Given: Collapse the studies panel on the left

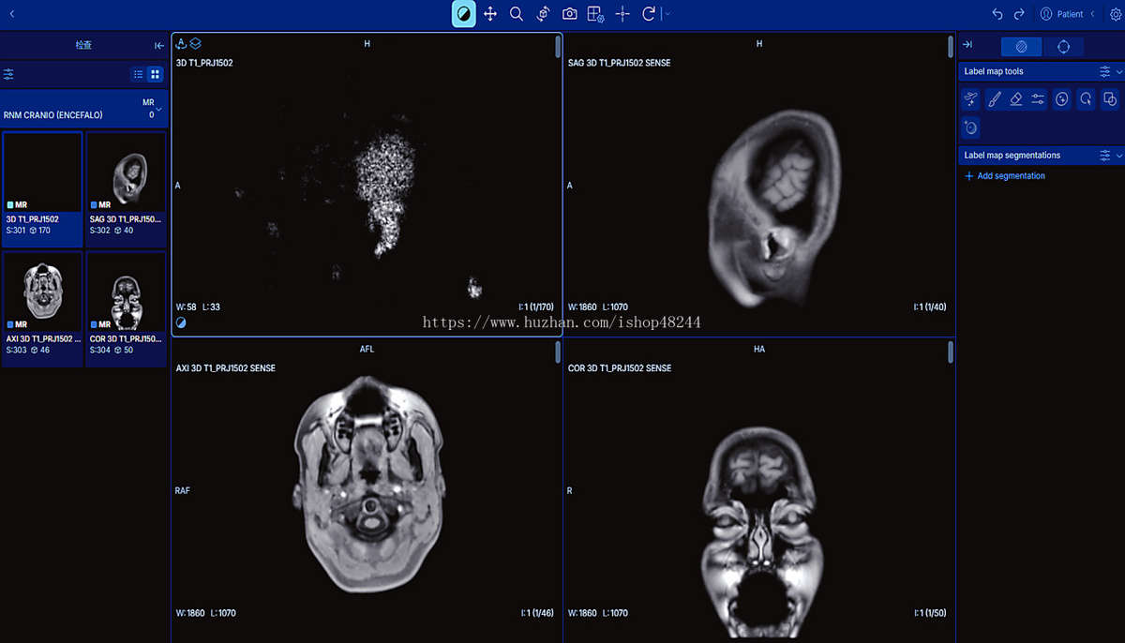Looking at the screenshot, I should click(x=159, y=45).
